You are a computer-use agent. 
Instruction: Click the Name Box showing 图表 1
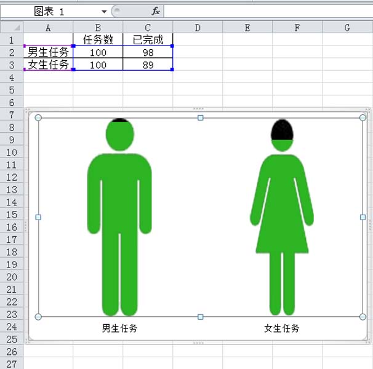(50, 12)
